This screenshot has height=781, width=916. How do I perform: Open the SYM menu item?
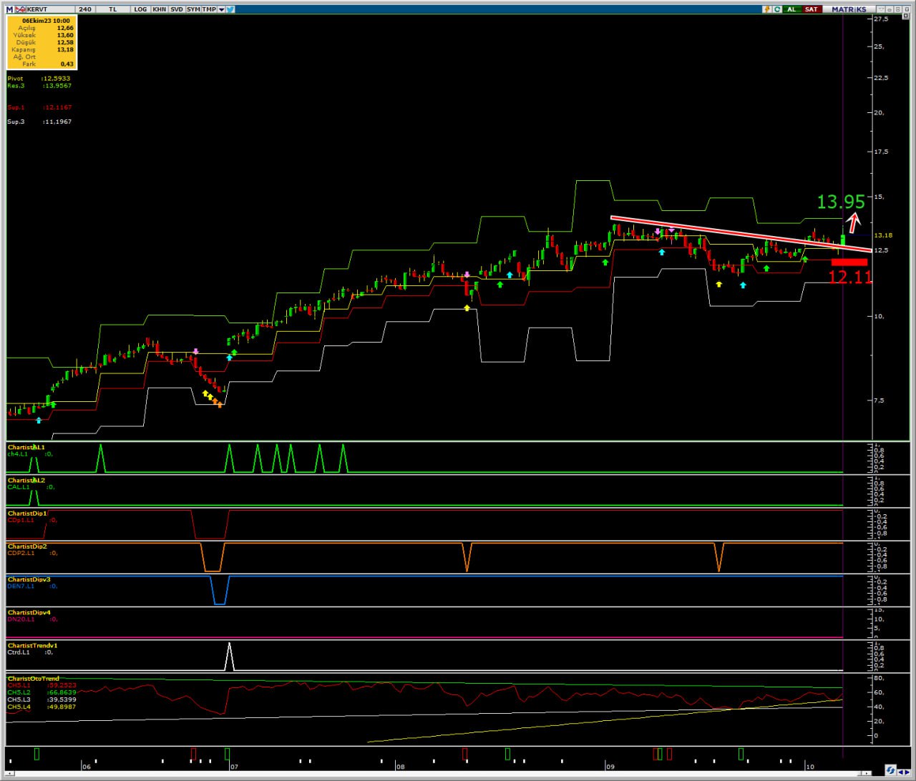tap(193, 9)
